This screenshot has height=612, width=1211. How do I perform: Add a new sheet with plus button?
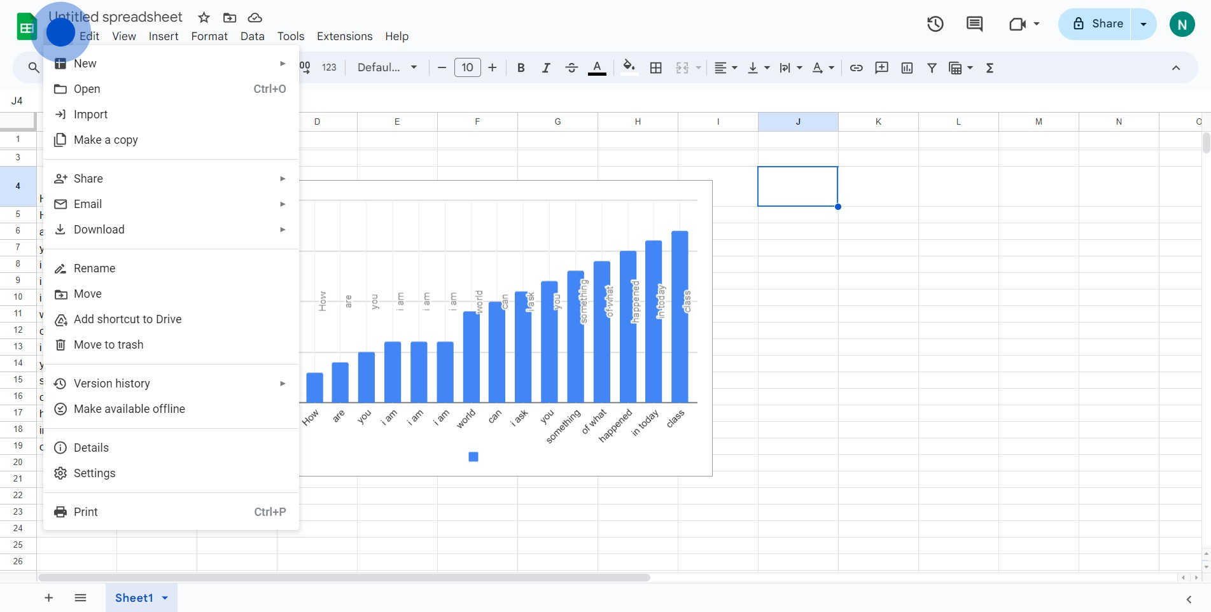[x=48, y=598]
